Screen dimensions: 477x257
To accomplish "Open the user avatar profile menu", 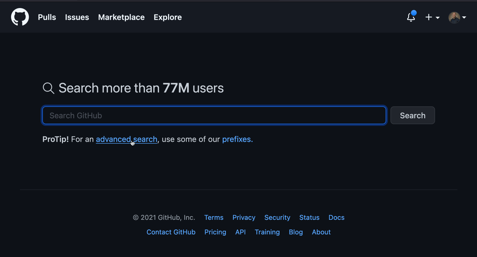I will click(x=457, y=17).
